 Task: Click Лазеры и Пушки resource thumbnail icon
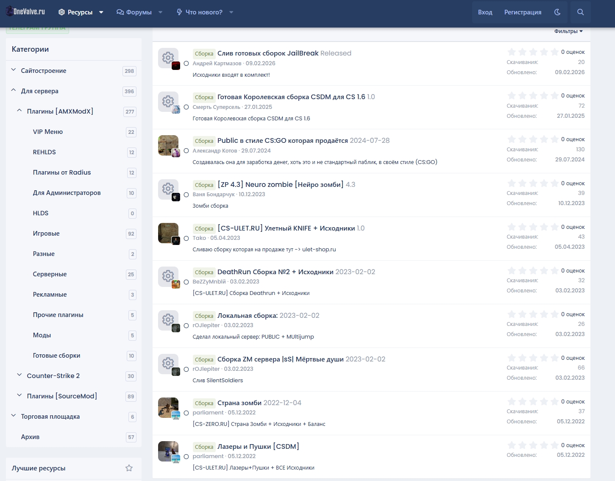coord(168,451)
